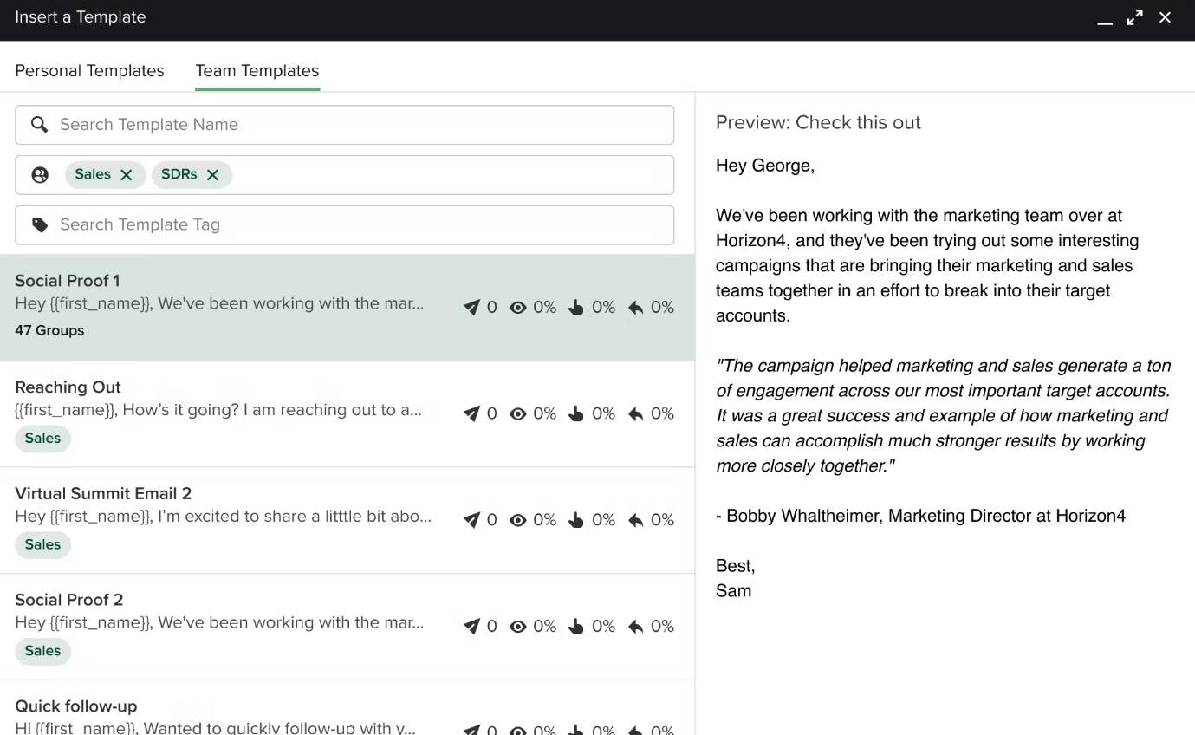The height and width of the screenshot is (735, 1195).
Task: Open the team filter selection box
Action: click(451, 175)
